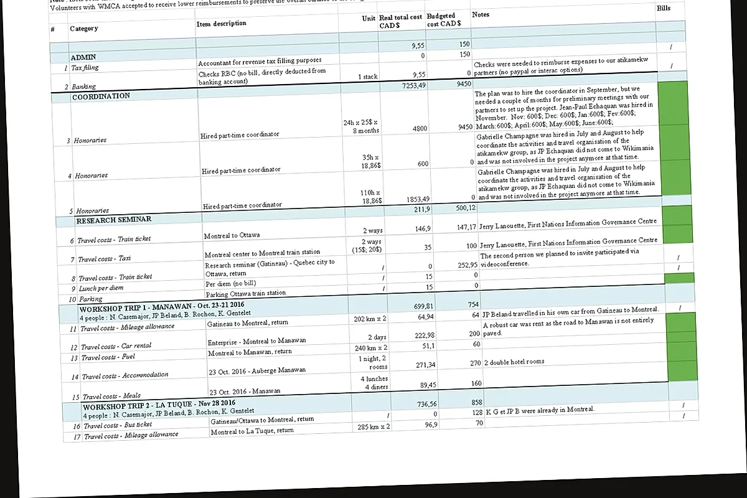Viewport: 747px width, 498px height.
Task: Select the workshop trip 2 total "736,56"
Action: [x=427, y=404]
